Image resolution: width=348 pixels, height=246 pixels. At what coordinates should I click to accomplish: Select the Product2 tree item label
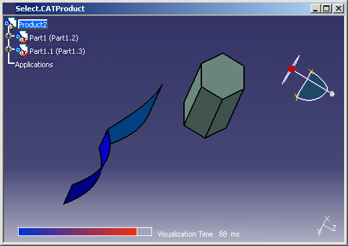(33, 25)
